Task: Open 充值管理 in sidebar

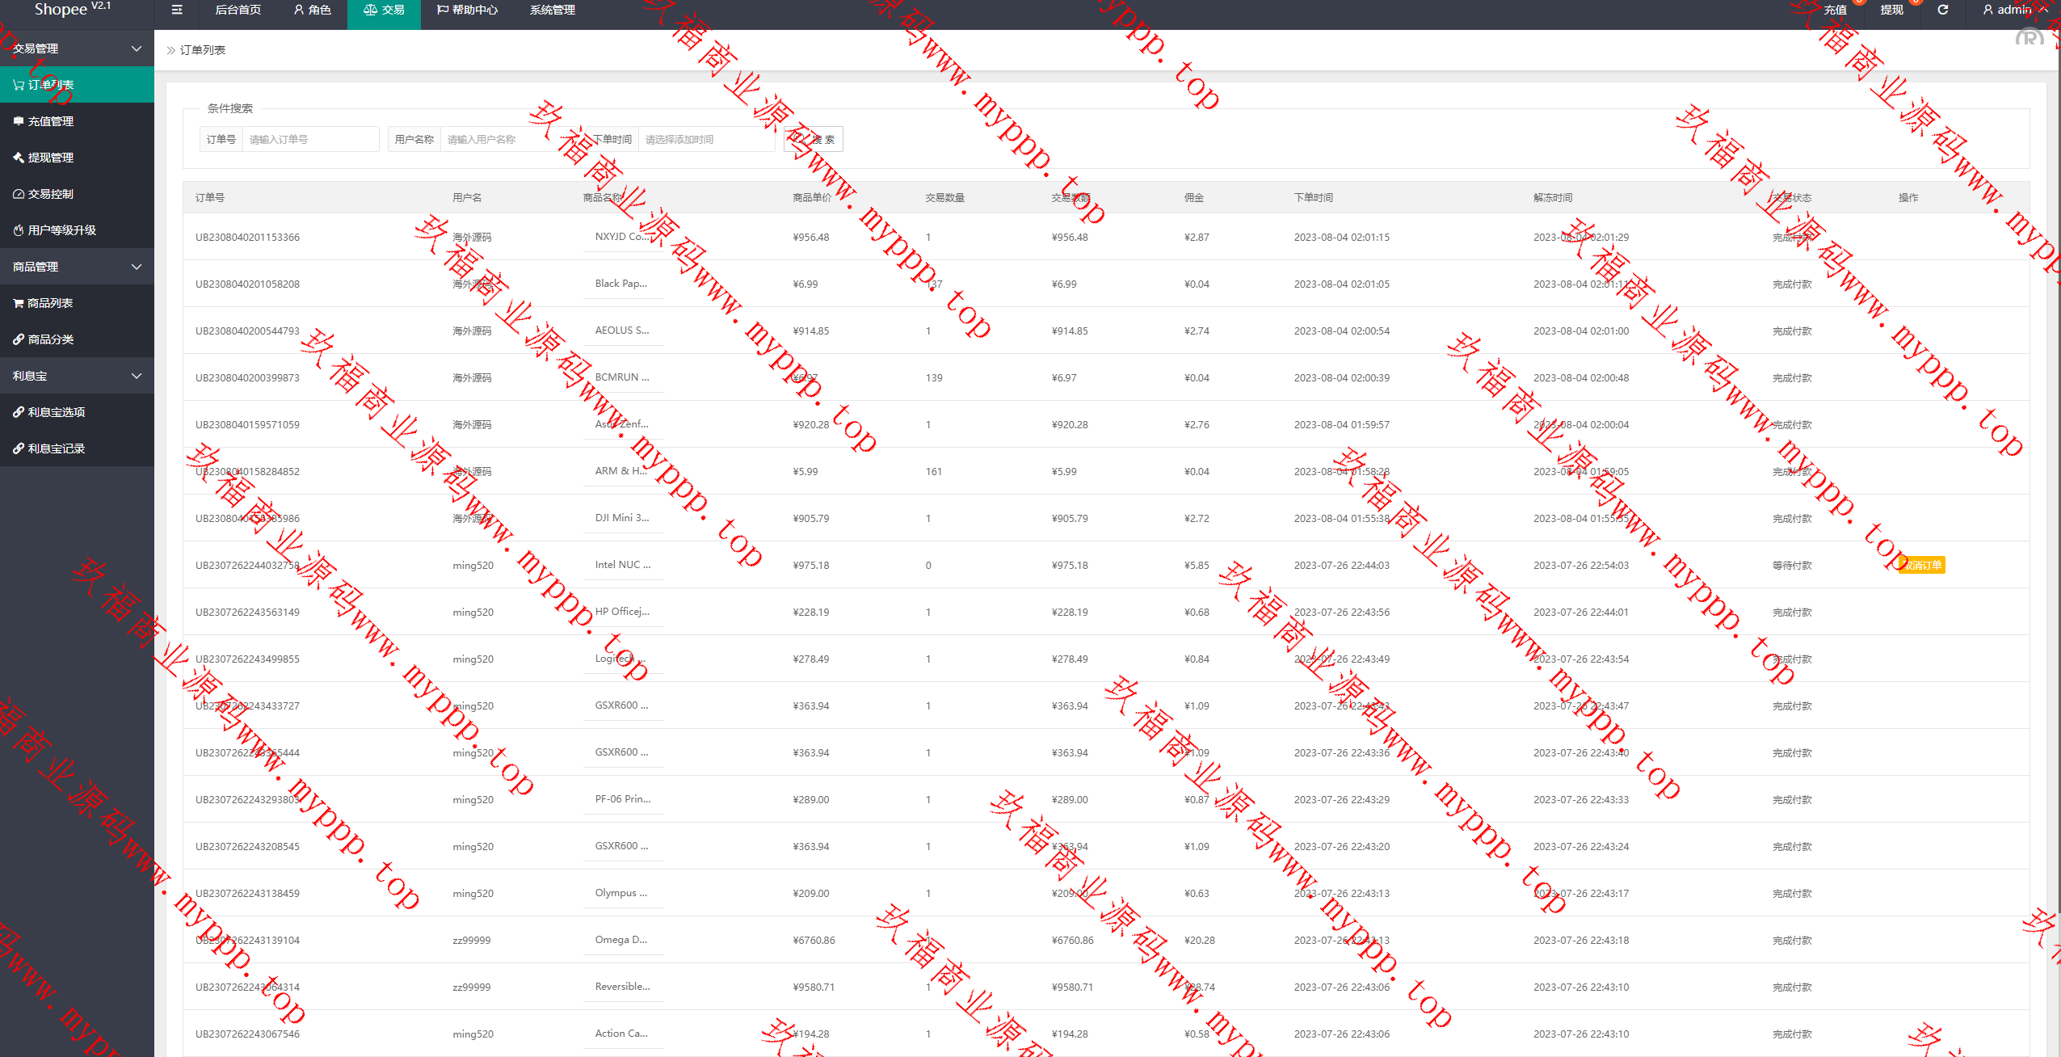Action: pyautogui.click(x=50, y=121)
